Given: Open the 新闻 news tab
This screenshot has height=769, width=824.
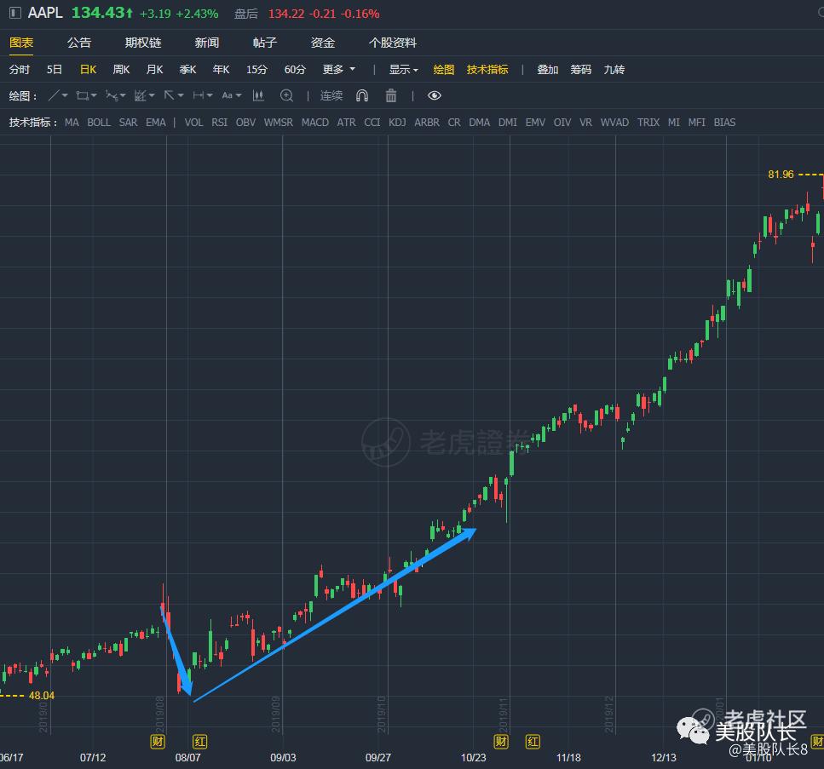Looking at the screenshot, I should tap(207, 43).
